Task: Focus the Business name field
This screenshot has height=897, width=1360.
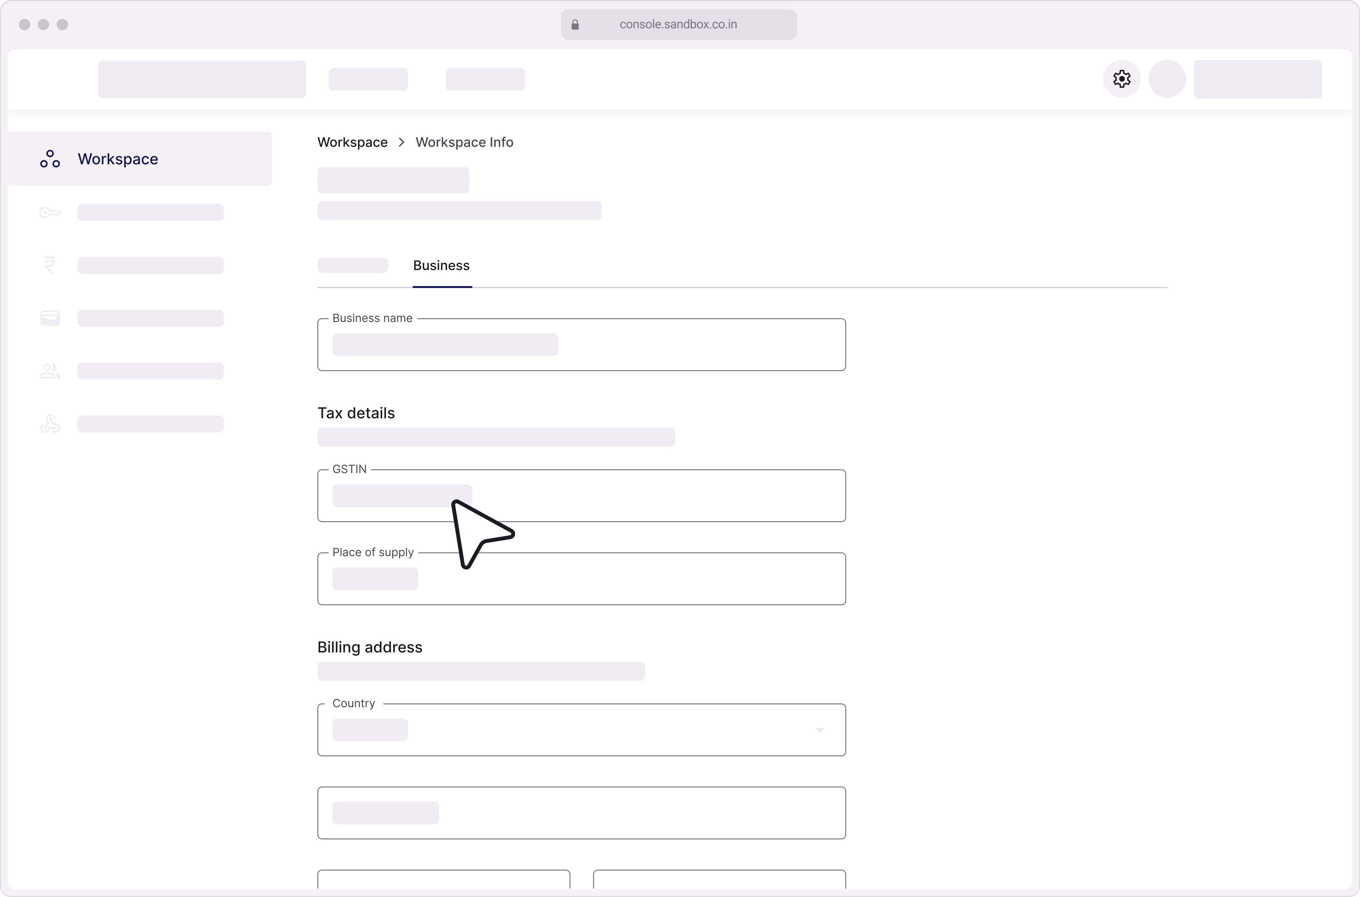Action: [x=581, y=344]
